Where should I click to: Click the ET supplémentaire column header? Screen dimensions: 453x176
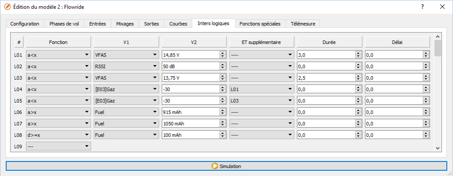click(x=261, y=42)
